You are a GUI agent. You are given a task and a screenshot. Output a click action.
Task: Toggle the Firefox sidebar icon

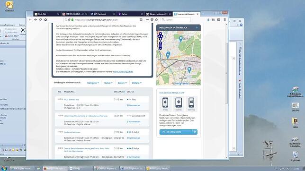pos(219,20)
